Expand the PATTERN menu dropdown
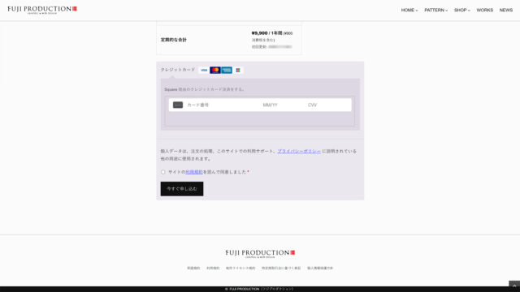 tap(435, 11)
